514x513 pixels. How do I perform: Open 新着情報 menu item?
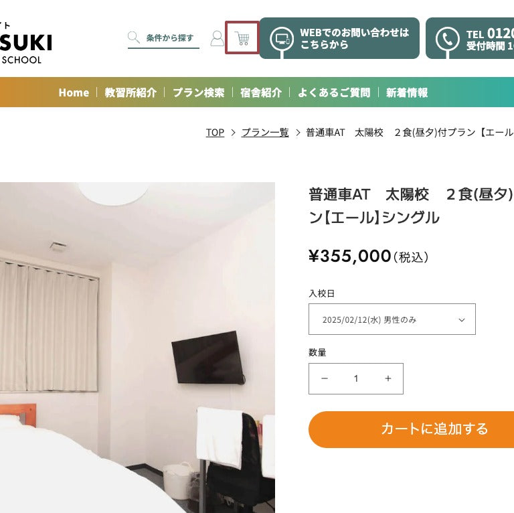pyautogui.click(x=407, y=92)
